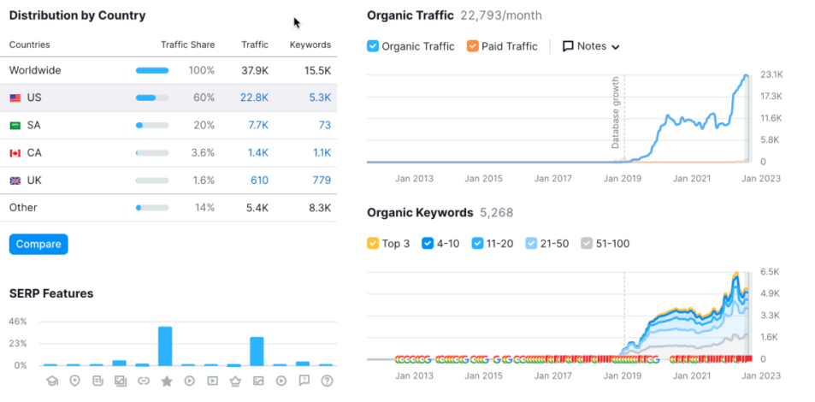The width and height of the screenshot is (815, 402).
Task: Click the crown SERP feature icon
Action: pyautogui.click(x=235, y=381)
